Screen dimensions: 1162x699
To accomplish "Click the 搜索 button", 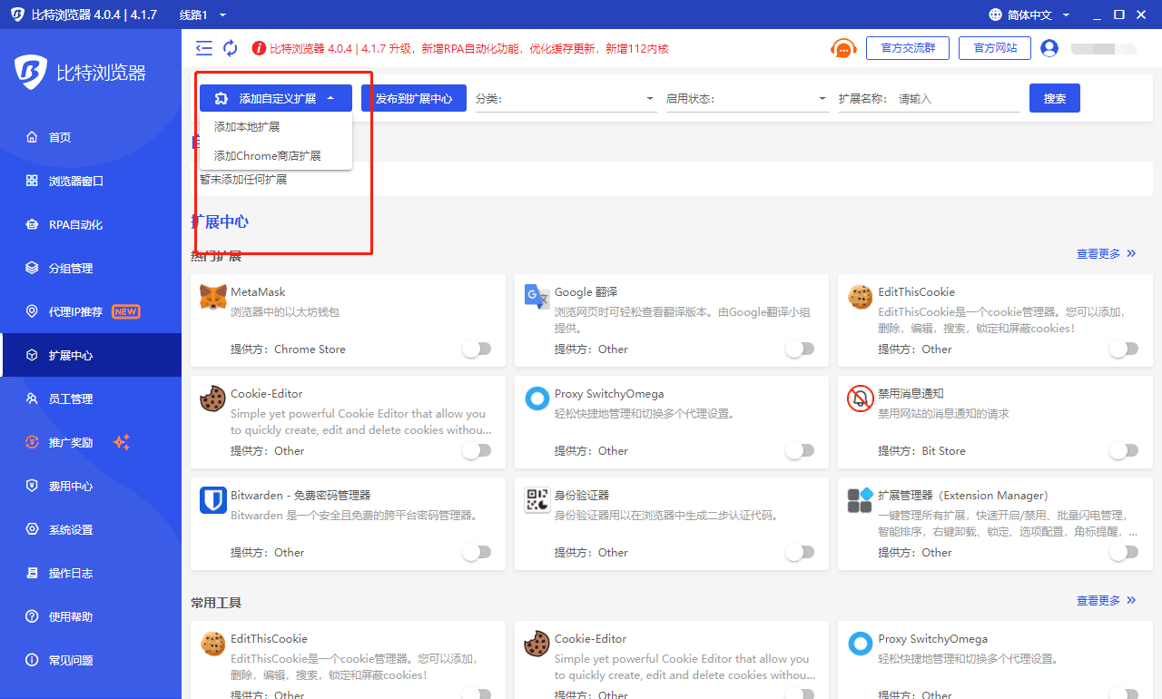I will click(x=1054, y=97).
